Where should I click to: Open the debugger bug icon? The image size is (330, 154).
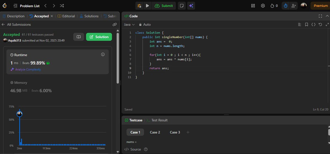click(x=139, y=6)
